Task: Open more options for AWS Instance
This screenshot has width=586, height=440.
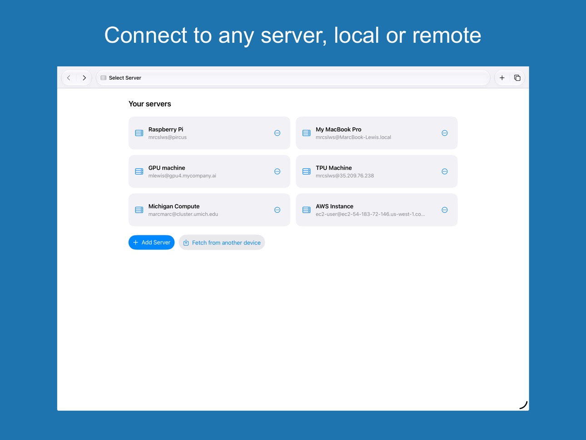Action: point(445,210)
